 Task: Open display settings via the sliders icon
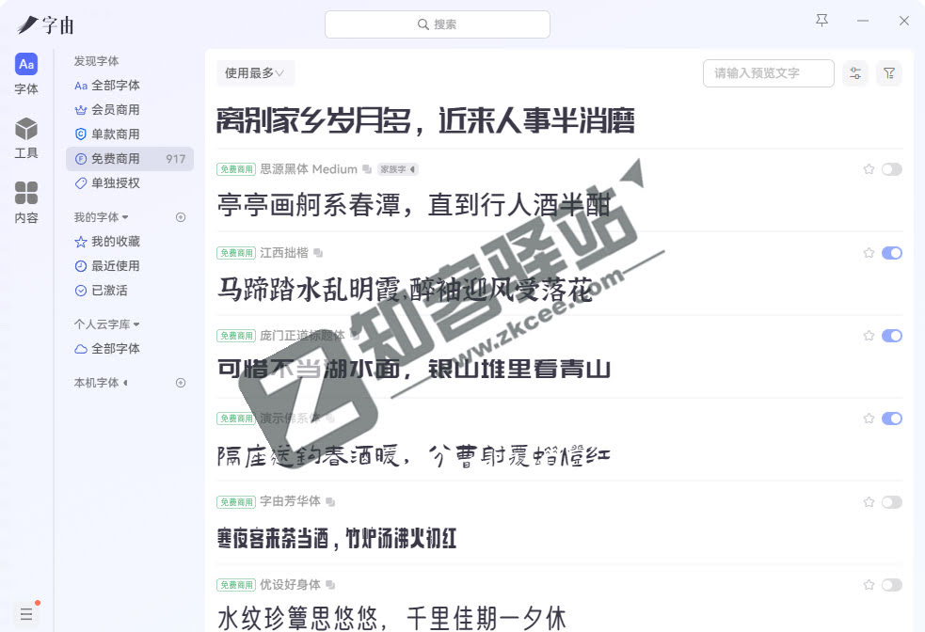(855, 72)
